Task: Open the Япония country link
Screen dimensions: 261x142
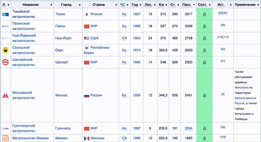Action: point(97,14)
